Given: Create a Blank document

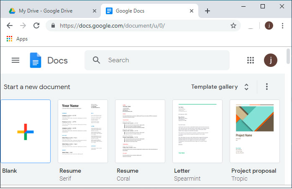Looking at the screenshot, I should pyautogui.click(x=26, y=131).
